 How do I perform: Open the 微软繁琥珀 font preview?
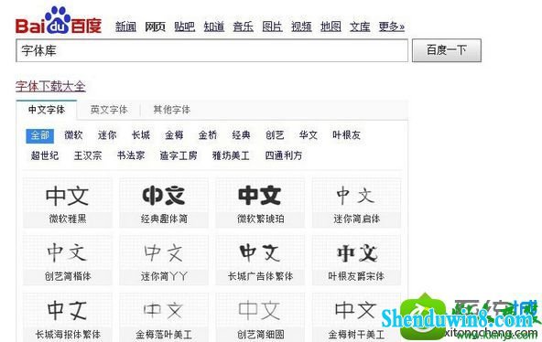[x=260, y=203]
